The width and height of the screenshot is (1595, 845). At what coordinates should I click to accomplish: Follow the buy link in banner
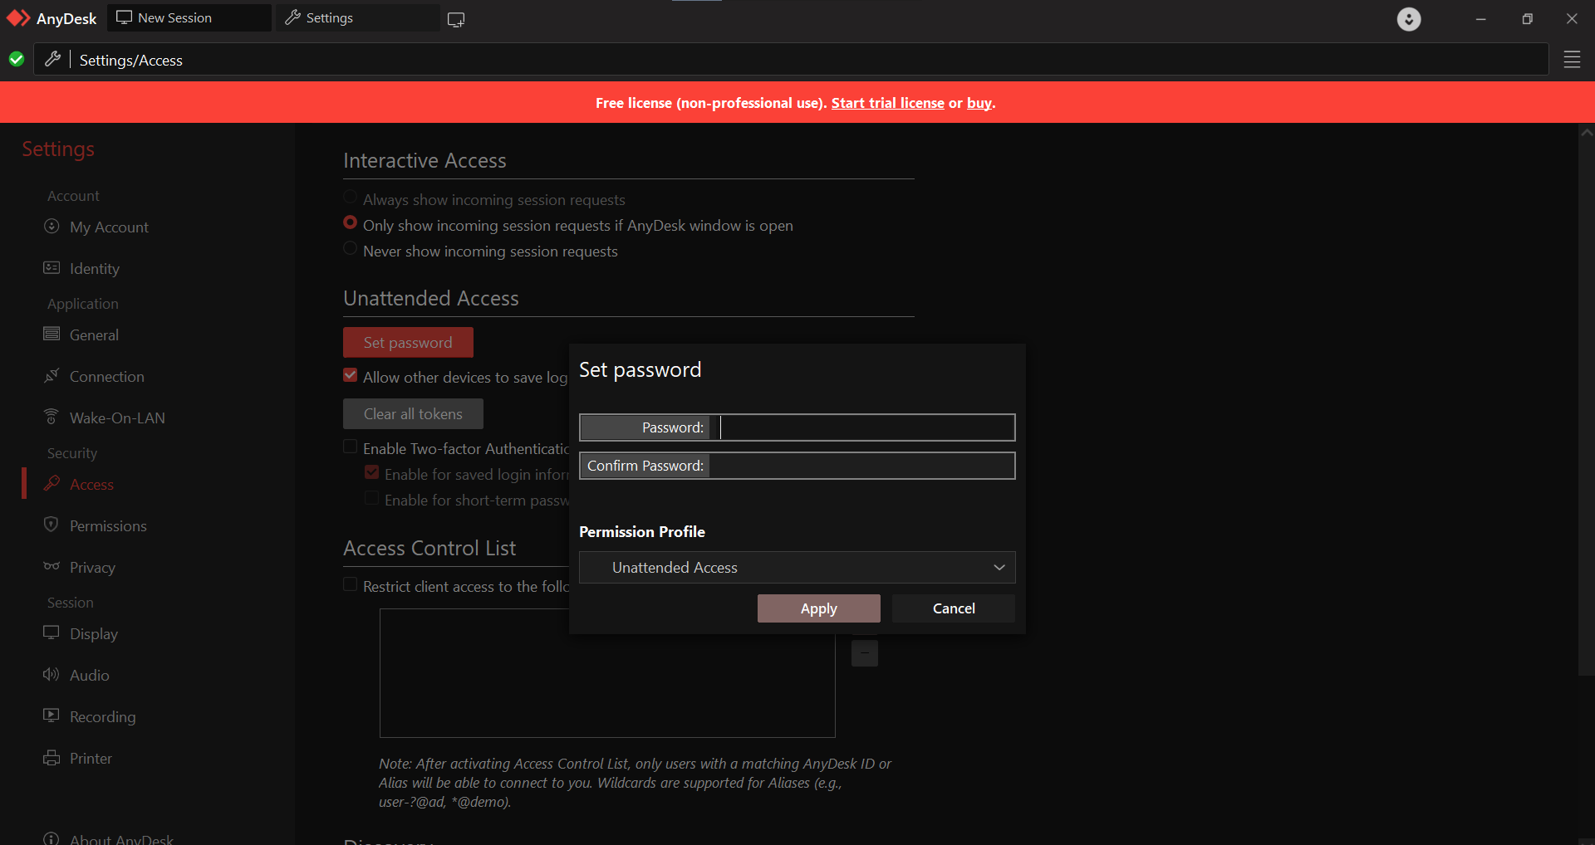tap(979, 103)
